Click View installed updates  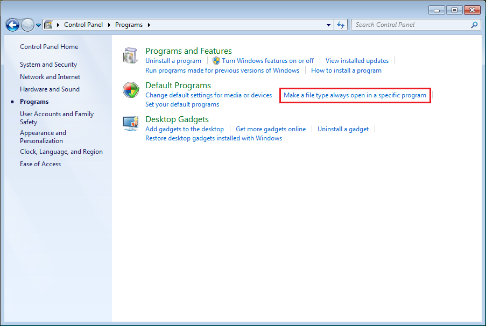coord(357,61)
